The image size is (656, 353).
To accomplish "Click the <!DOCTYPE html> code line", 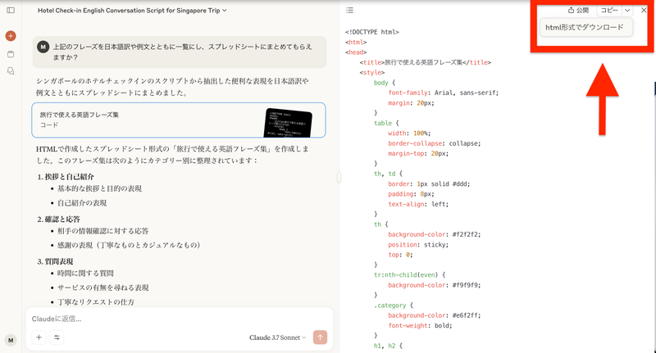I will pos(372,32).
